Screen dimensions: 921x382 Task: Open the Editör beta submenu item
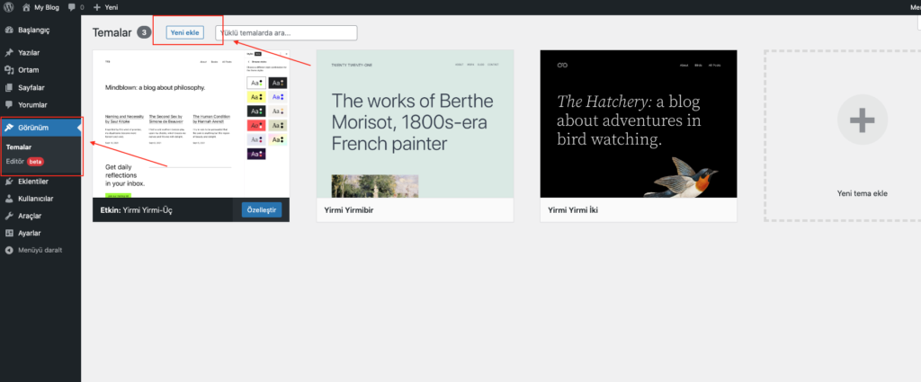tap(24, 162)
